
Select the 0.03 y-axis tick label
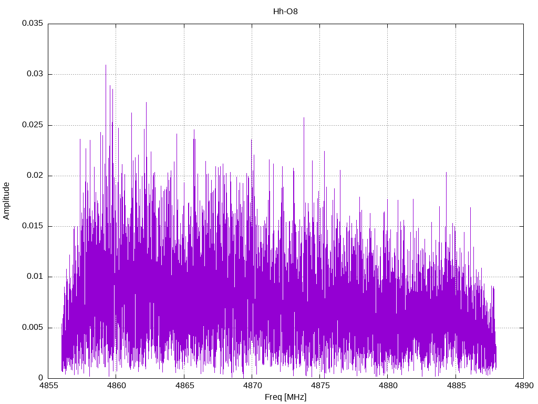(34, 74)
